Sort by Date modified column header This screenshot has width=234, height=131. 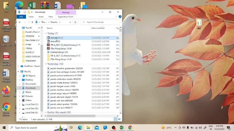pos(98,28)
